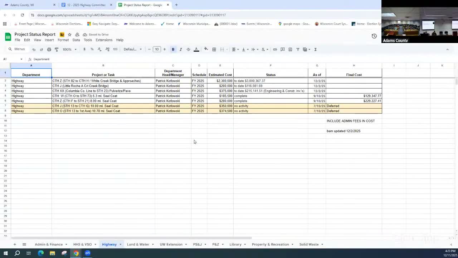This screenshot has width=458, height=258.
Task: Open the text color picker
Action: tap(196, 49)
